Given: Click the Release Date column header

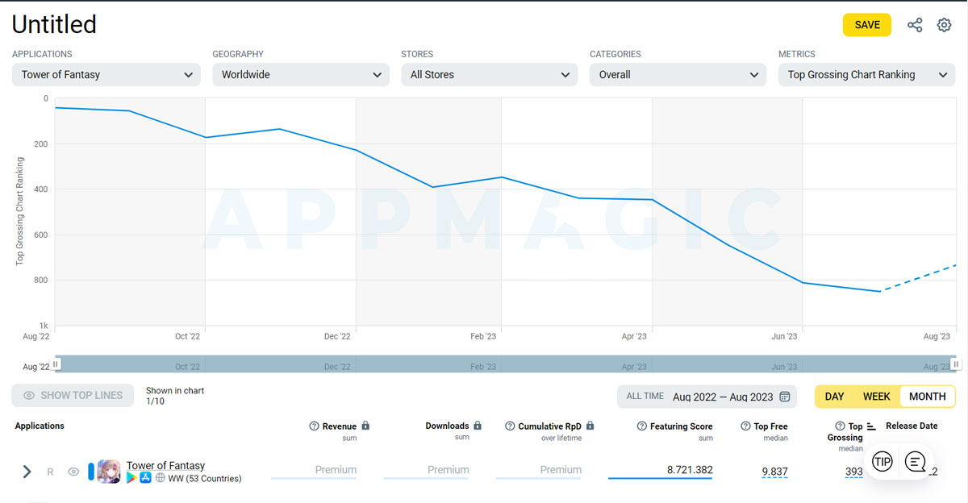Looking at the screenshot, I should click(x=912, y=426).
